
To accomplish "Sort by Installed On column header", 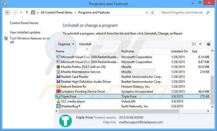I will point(180,51).
